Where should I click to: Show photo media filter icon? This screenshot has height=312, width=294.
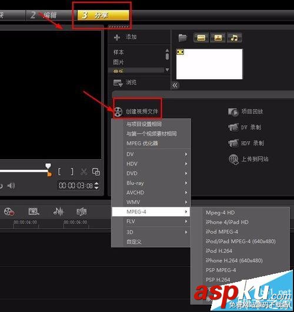(218, 38)
